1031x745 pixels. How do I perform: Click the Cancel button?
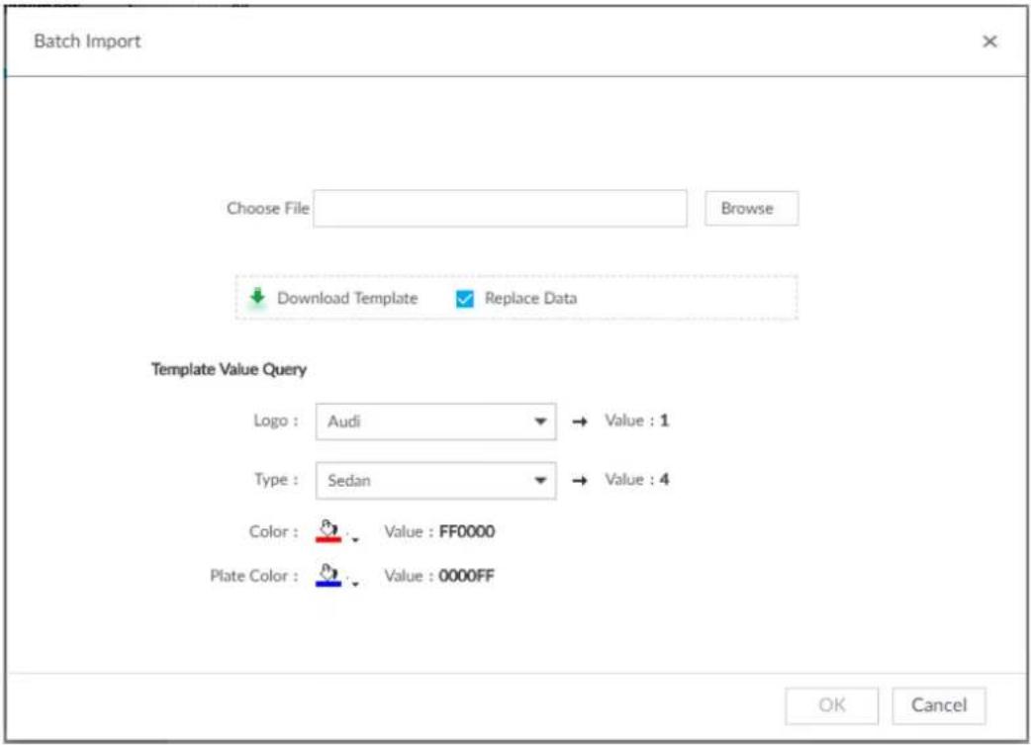click(938, 705)
